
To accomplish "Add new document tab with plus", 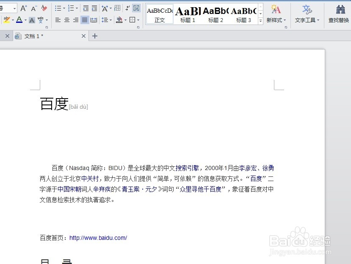I will tap(95, 36).
